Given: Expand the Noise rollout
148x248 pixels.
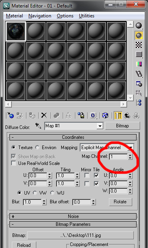Looking at the screenshot, I should point(73,216).
